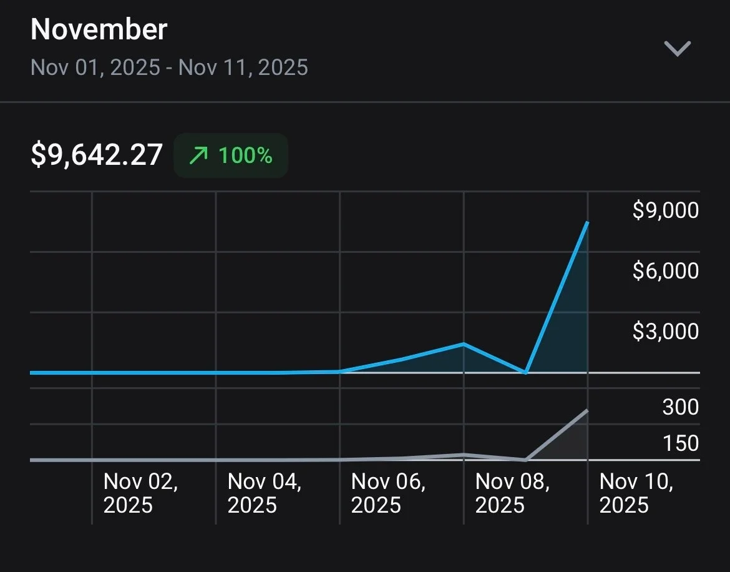Screen dimensions: 730x572
Task: Click the 300 value axis label
Action: click(x=680, y=407)
